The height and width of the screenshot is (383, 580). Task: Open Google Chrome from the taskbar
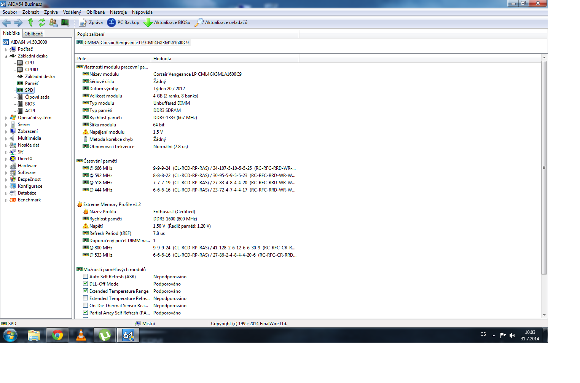tap(57, 335)
